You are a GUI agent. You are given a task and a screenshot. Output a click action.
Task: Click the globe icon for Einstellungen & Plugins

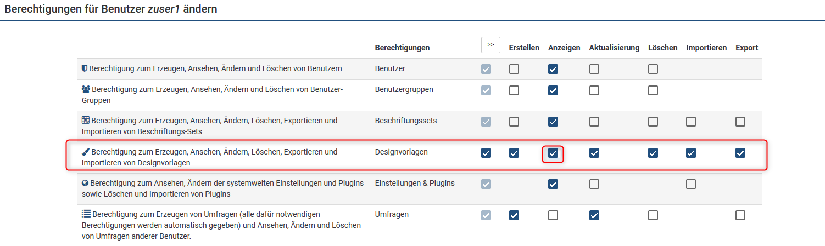click(85, 184)
